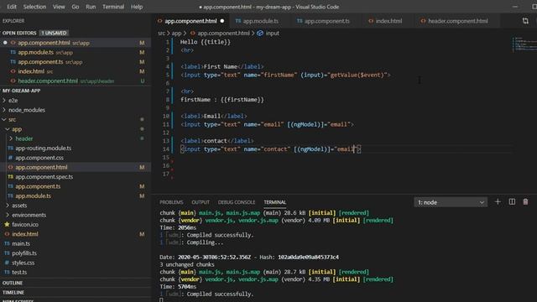Split the terminal panel
This screenshot has width=537, height=302.
click(x=512, y=202)
